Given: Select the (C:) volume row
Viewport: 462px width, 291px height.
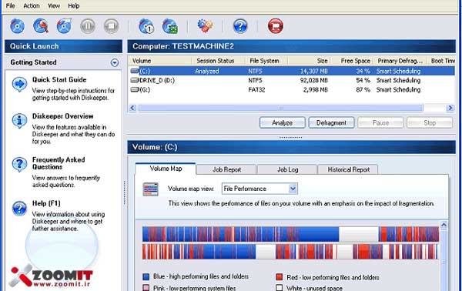Looking at the screenshot, I should pyautogui.click(x=292, y=71).
